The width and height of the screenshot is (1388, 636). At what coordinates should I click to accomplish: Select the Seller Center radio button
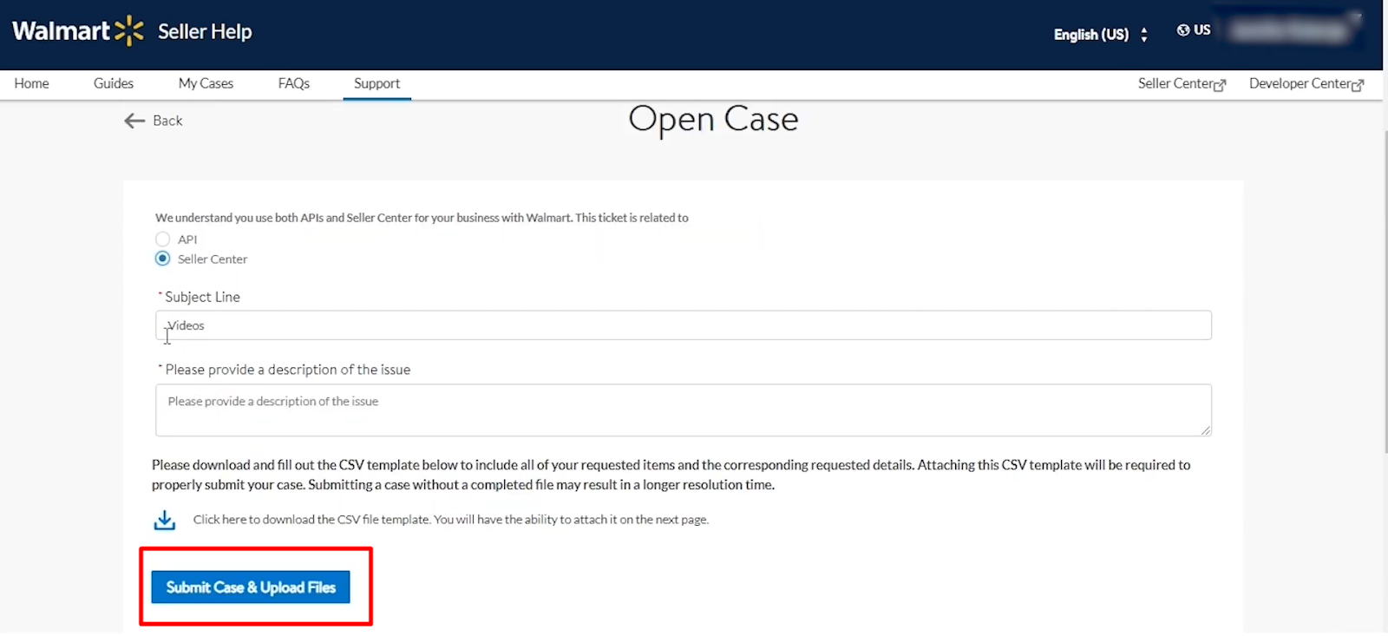162,259
